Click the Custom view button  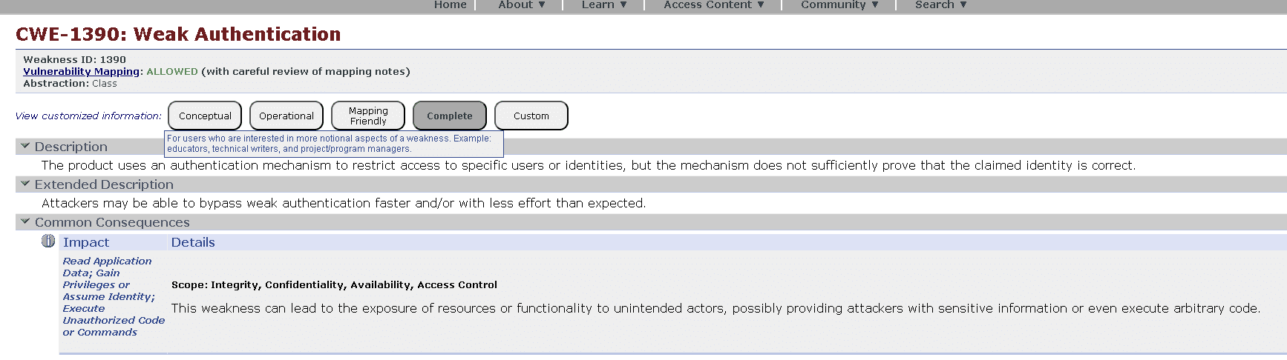click(x=531, y=116)
